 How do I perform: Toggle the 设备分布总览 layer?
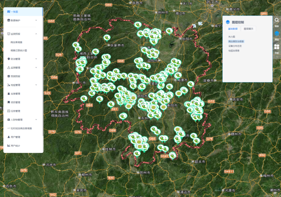tap(235, 46)
